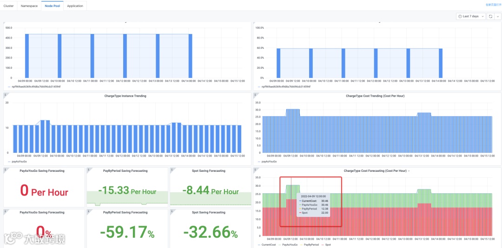Click info icon on Spot -32.66% panel
502x248 pixels.
(172, 211)
